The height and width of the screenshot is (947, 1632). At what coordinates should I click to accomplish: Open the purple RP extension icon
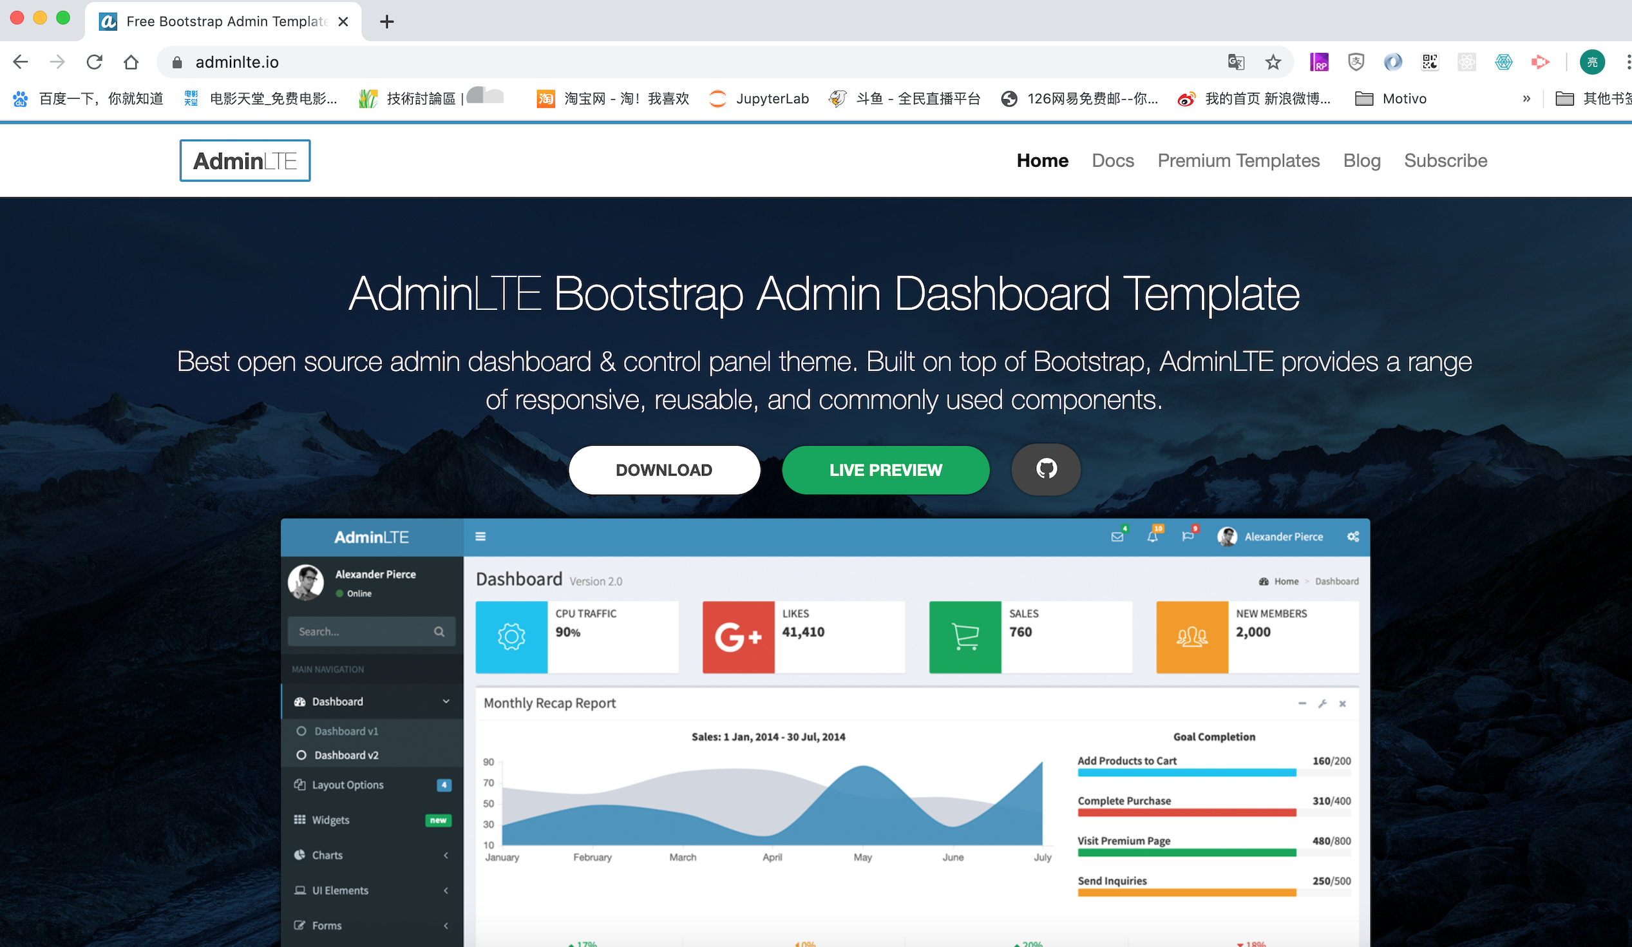click(x=1319, y=62)
